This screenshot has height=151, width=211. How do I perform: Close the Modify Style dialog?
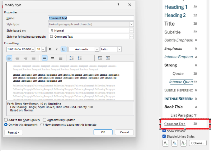(x=130, y=5)
